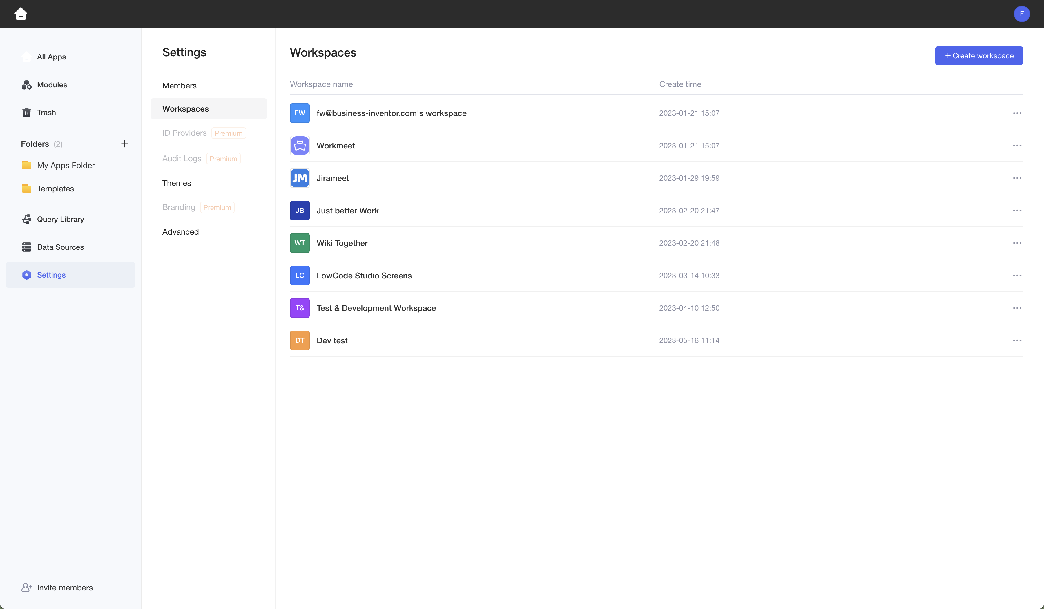The image size is (1044, 609).
Task: Select LowCode Studio Screens workspace row
Action: (364, 275)
